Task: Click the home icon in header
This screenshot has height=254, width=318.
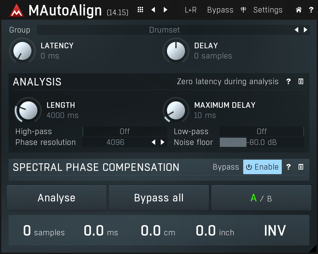Action: [x=299, y=10]
